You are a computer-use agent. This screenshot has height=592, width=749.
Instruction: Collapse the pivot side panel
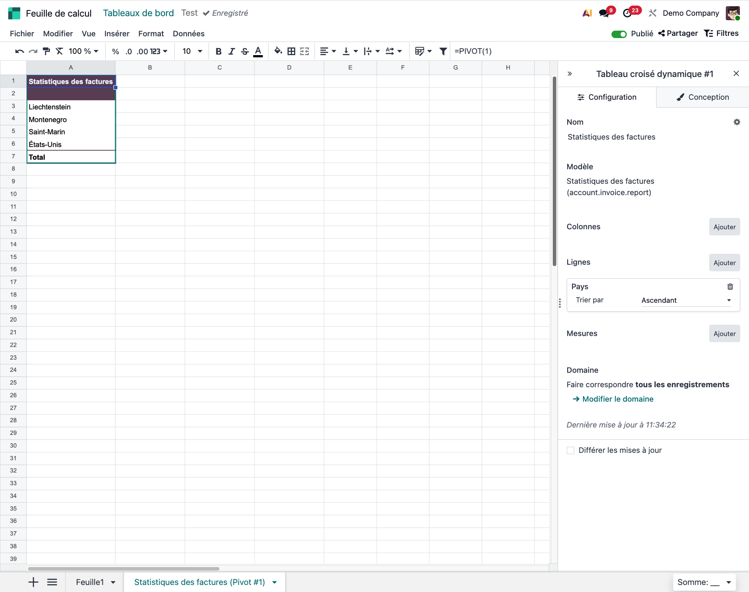click(570, 74)
